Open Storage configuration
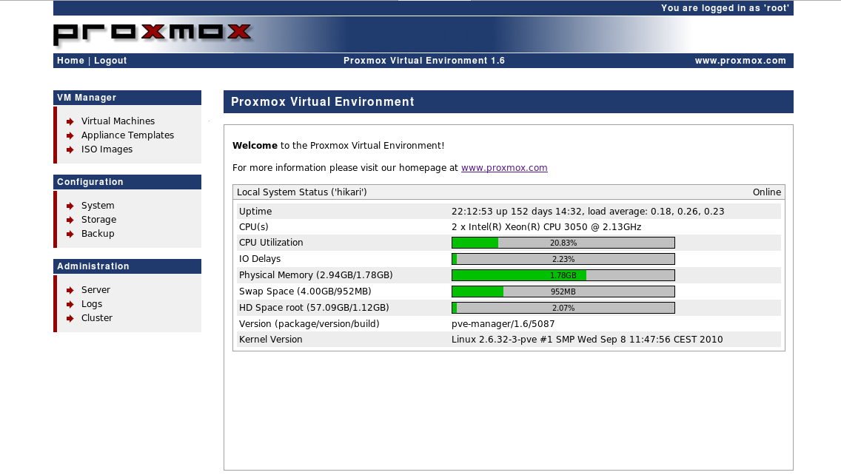The height and width of the screenshot is (475, 841). (x=98, y=219)
